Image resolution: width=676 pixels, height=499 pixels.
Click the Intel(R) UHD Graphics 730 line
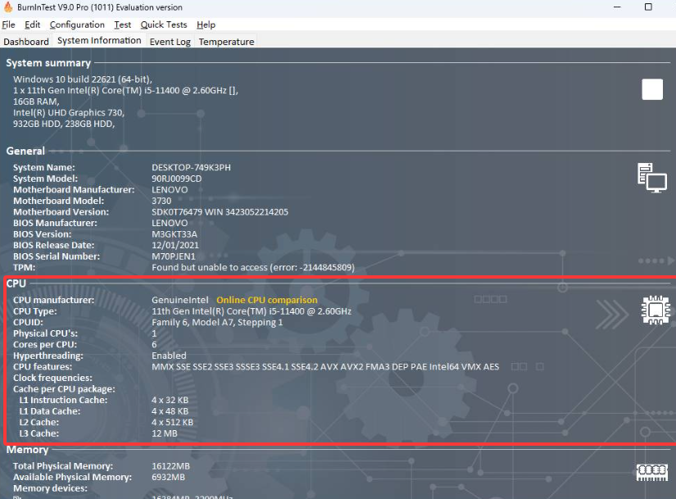click(x=69, y=112)
